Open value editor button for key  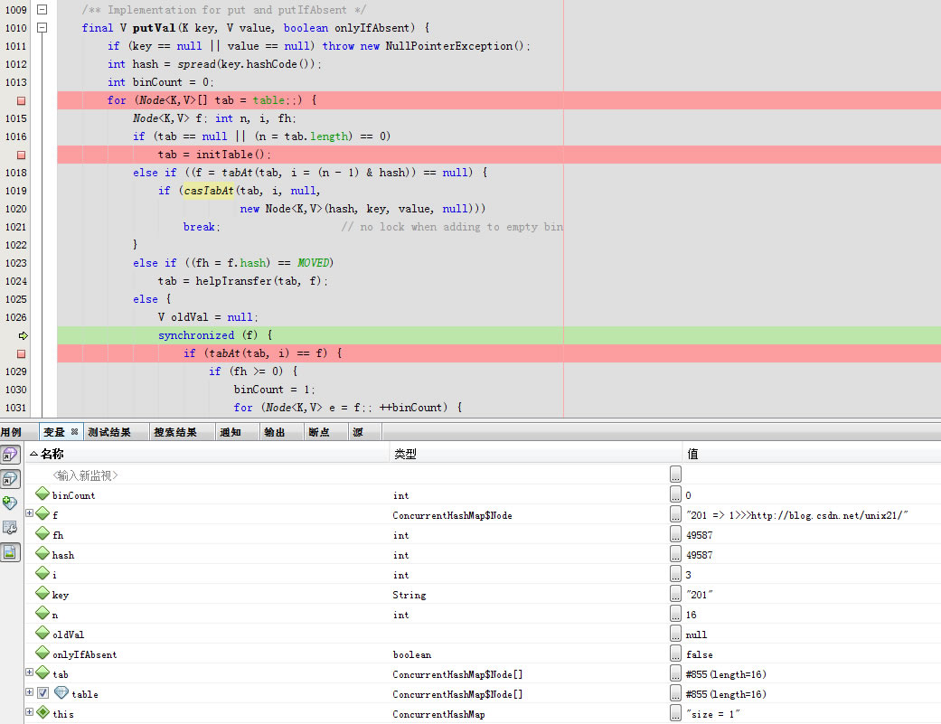(x=676, y=593)
